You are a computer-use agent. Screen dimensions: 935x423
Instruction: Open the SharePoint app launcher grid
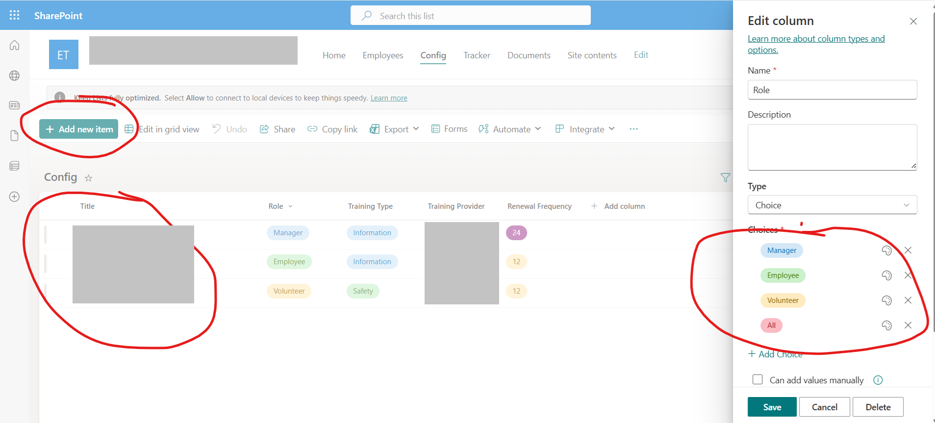[x=15, y=15]
